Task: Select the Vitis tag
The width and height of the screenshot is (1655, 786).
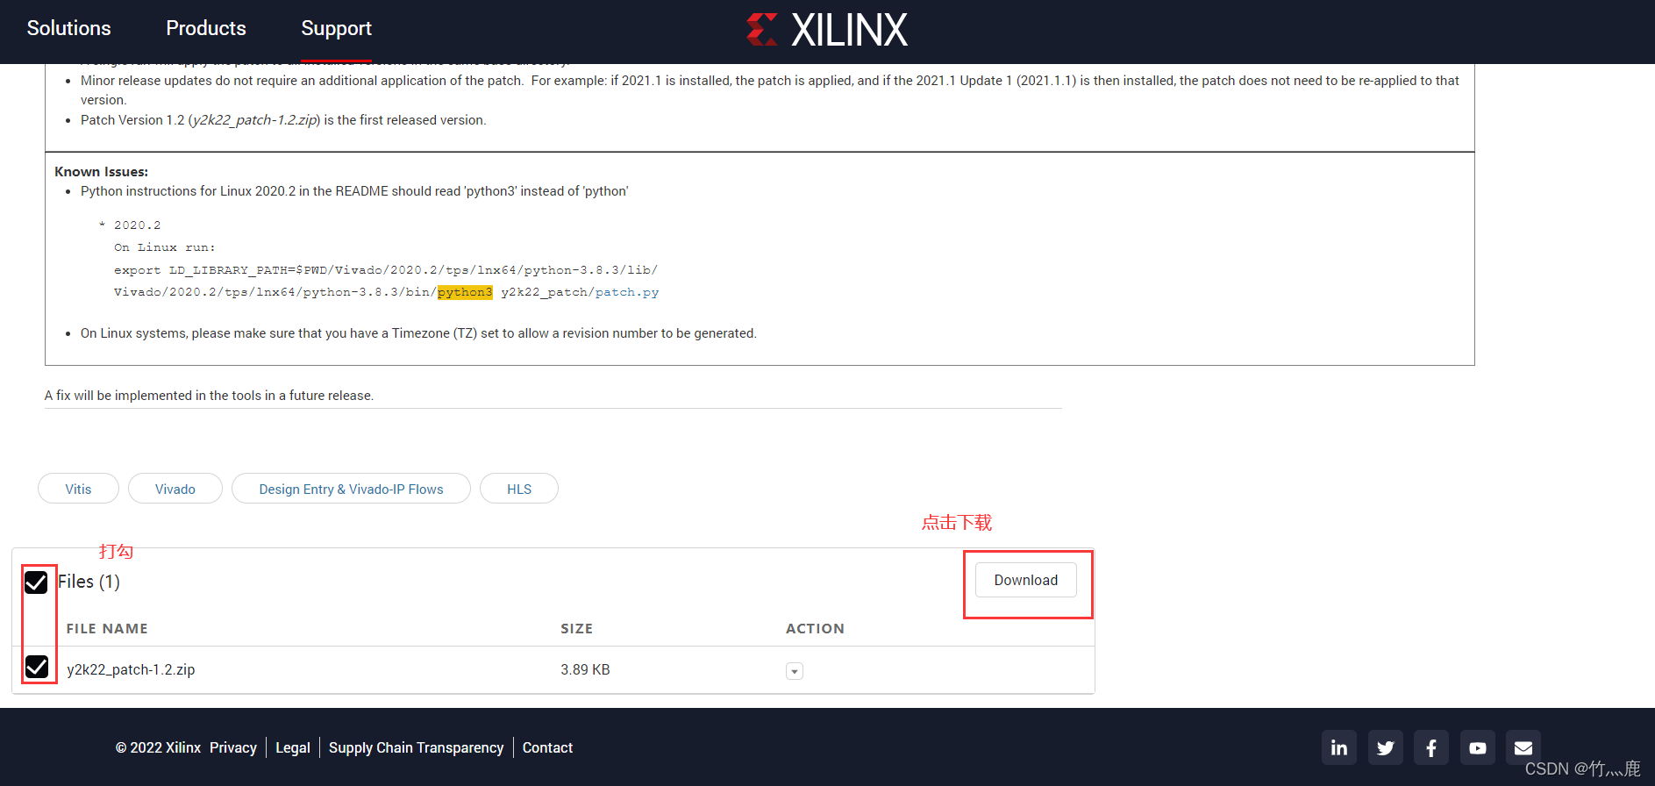Action: click(78, 489)
